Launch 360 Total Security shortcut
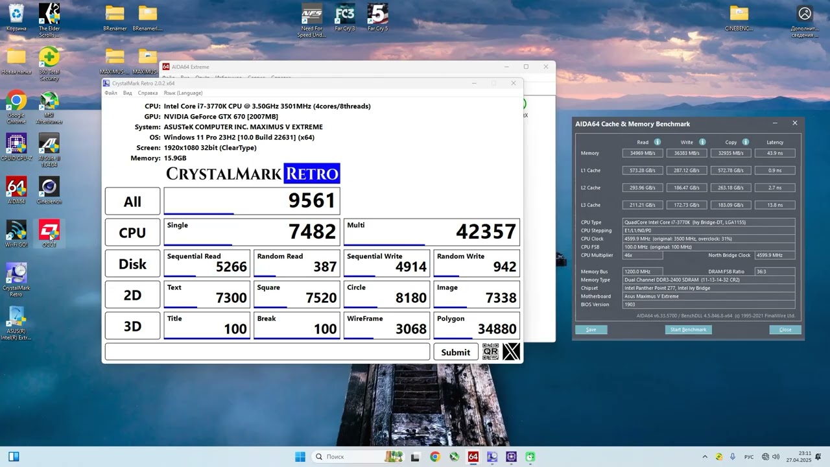This screenshot has height=467, width=830. click(x=49, y=64)
